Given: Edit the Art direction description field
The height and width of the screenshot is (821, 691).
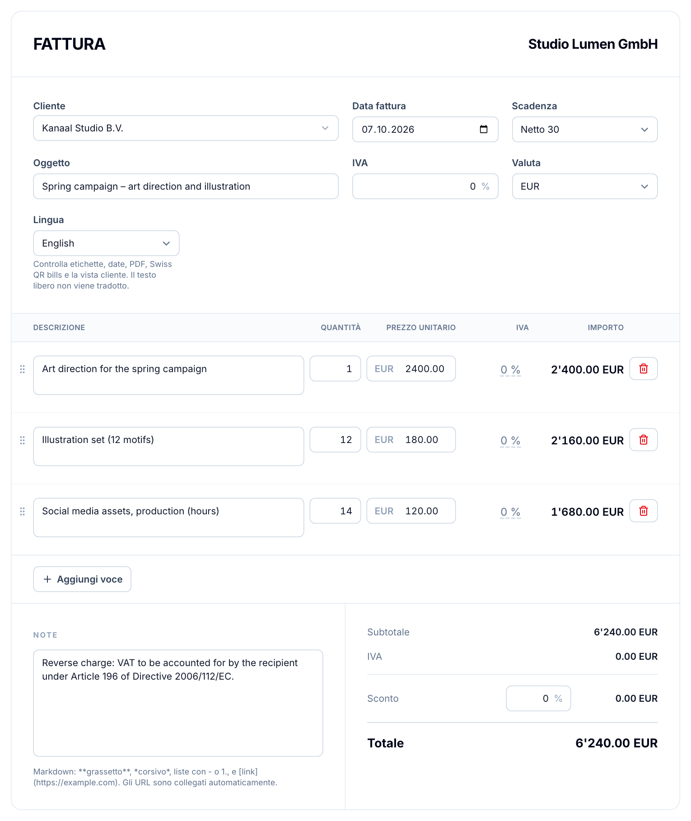Looking at the screenshot, I should (168, 375).
